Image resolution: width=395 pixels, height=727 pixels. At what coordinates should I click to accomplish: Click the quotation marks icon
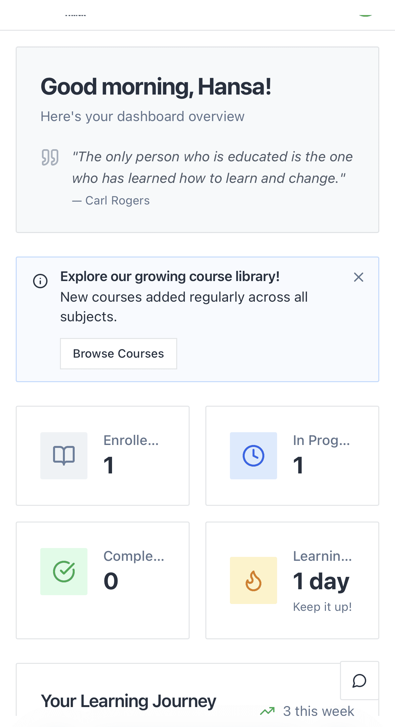pos(50,157)
